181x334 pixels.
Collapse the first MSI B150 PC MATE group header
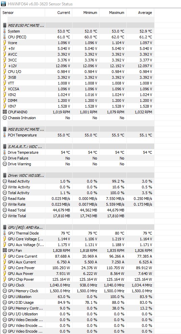77,25
